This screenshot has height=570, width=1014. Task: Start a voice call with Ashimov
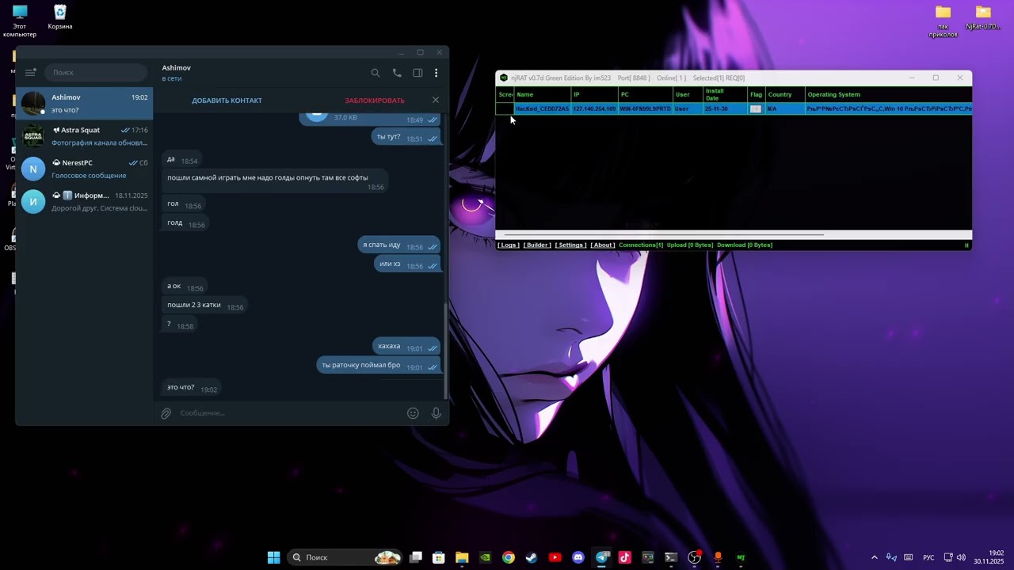397,73
